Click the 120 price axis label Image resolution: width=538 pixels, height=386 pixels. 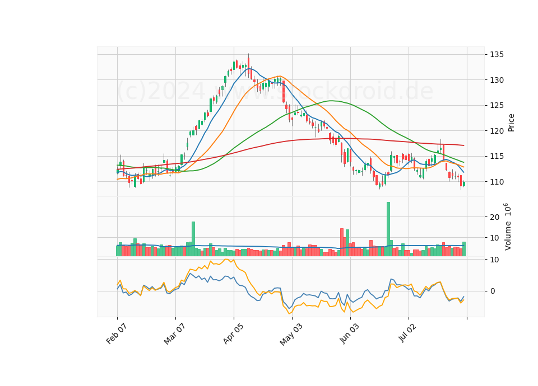[497, 131]
